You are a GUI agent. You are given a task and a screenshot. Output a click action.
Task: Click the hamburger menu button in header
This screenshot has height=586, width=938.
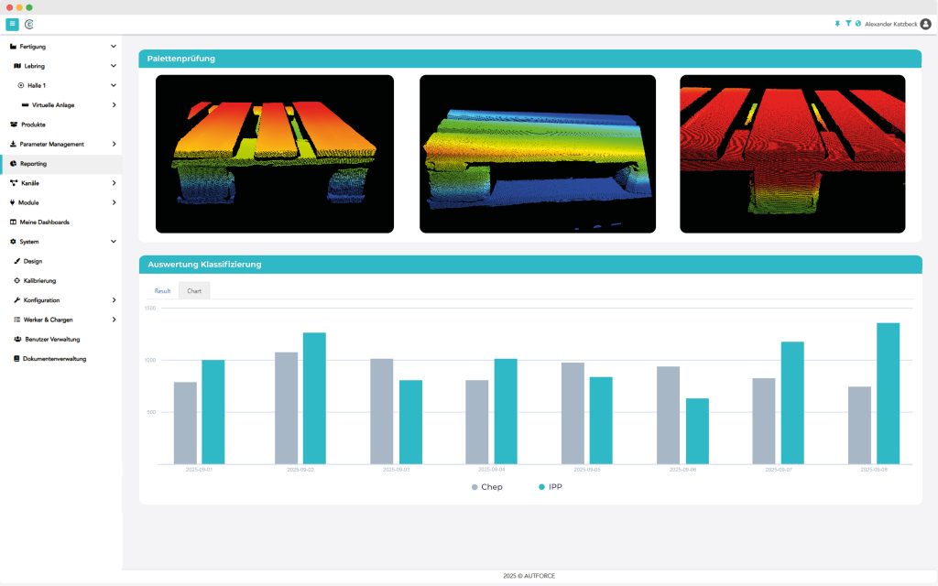[x=12, y=24]
